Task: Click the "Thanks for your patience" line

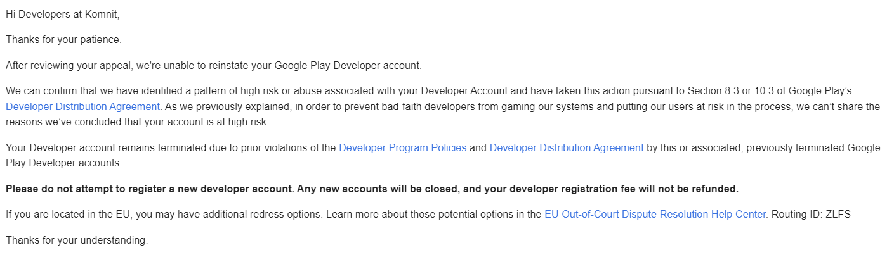Action: click(63, 39)
